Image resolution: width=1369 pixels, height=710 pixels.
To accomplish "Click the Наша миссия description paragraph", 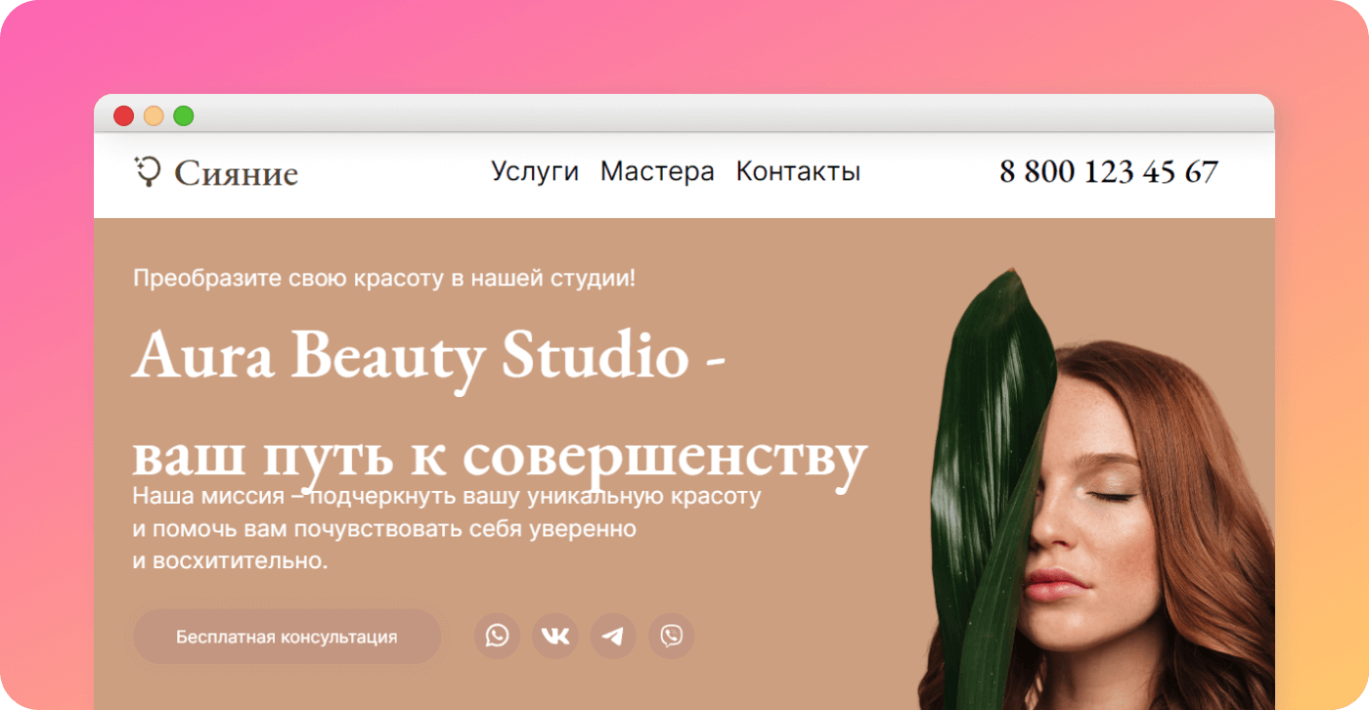I will tap(447, 529).
